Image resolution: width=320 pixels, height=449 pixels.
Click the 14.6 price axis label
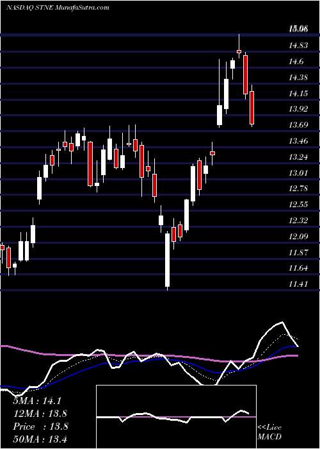pyautogui.click(x=296, y=62)
